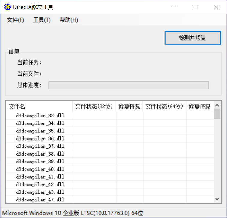Click the scroll down arrow of file list
Screen dimensions: 227x218
217,199
